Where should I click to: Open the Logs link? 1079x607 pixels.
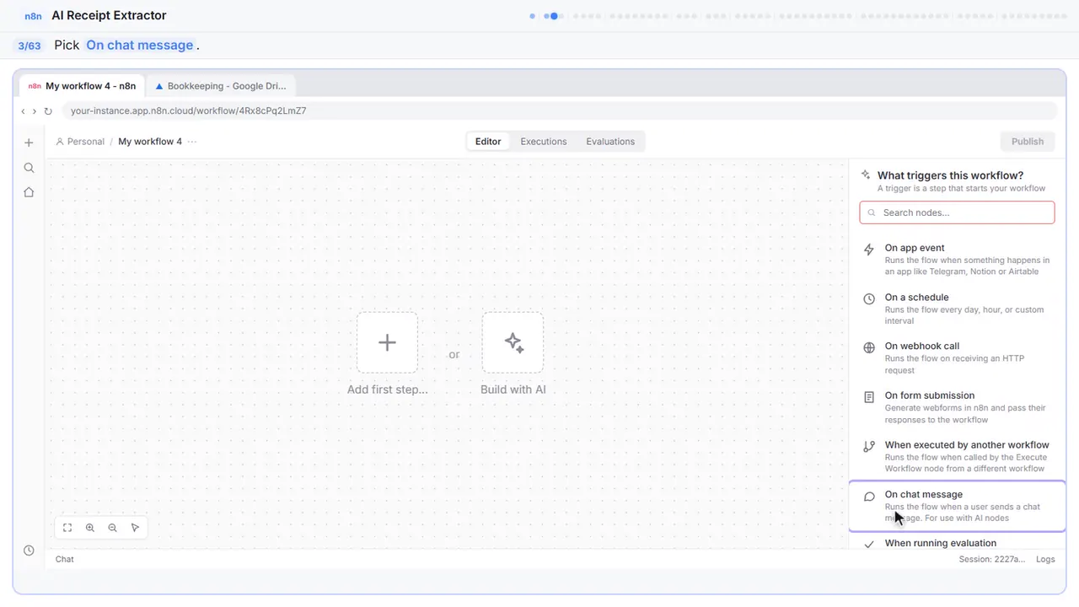[1045, 559]
